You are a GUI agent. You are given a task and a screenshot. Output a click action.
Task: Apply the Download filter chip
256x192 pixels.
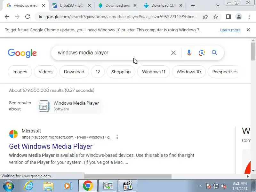74,72
